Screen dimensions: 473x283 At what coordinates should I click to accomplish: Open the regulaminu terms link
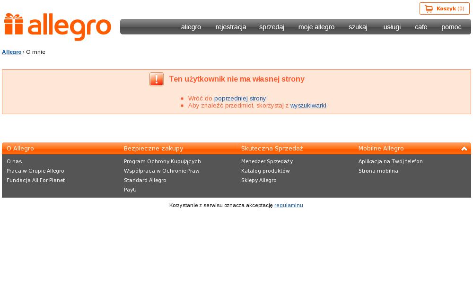coord(289,205)
